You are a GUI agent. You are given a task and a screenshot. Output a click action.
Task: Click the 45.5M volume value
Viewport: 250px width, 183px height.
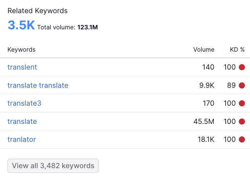[x=204, y=122]
